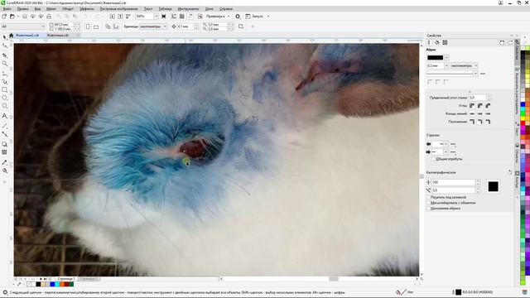Select the Parallel Dimension line tool

pos(4,126)
